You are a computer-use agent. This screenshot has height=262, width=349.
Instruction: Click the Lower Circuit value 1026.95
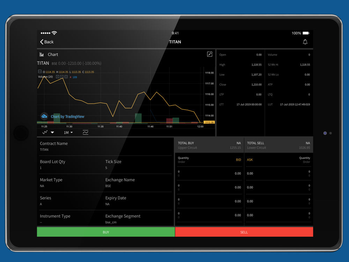pyautogui.click(x=304, y=148)
